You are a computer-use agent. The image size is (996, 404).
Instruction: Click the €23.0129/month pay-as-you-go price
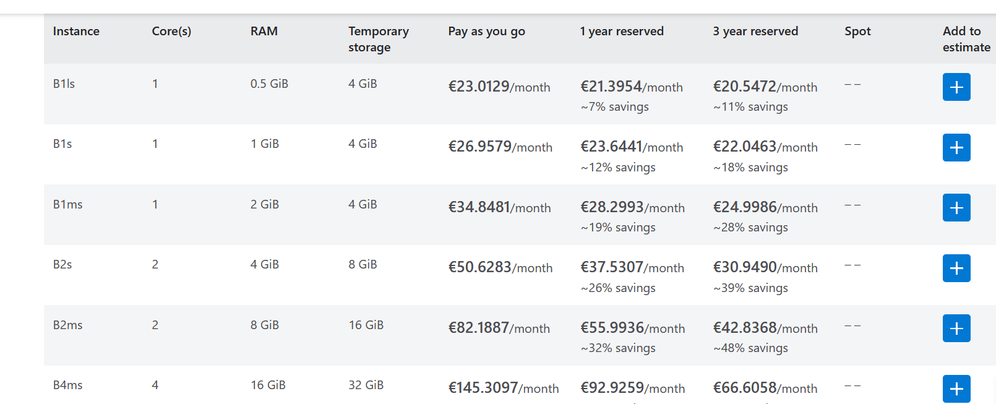pos(499,87)
